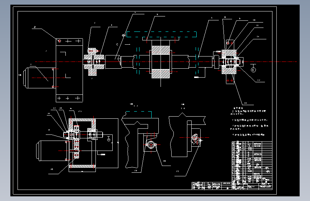Click the part label 11 at top right

point(257,25)
